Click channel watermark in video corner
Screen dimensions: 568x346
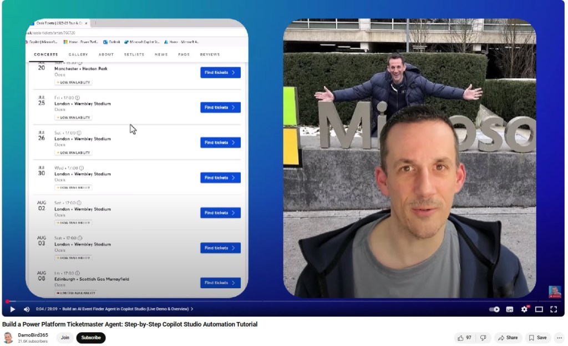coord(555,292)
